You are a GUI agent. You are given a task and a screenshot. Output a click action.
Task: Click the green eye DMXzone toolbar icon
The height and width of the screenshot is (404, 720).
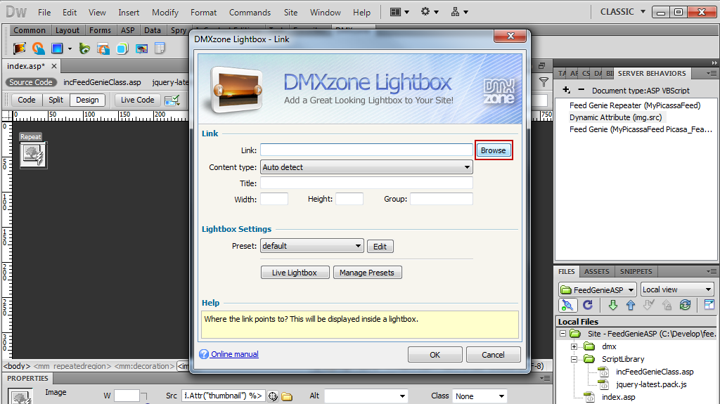(84, 48)
